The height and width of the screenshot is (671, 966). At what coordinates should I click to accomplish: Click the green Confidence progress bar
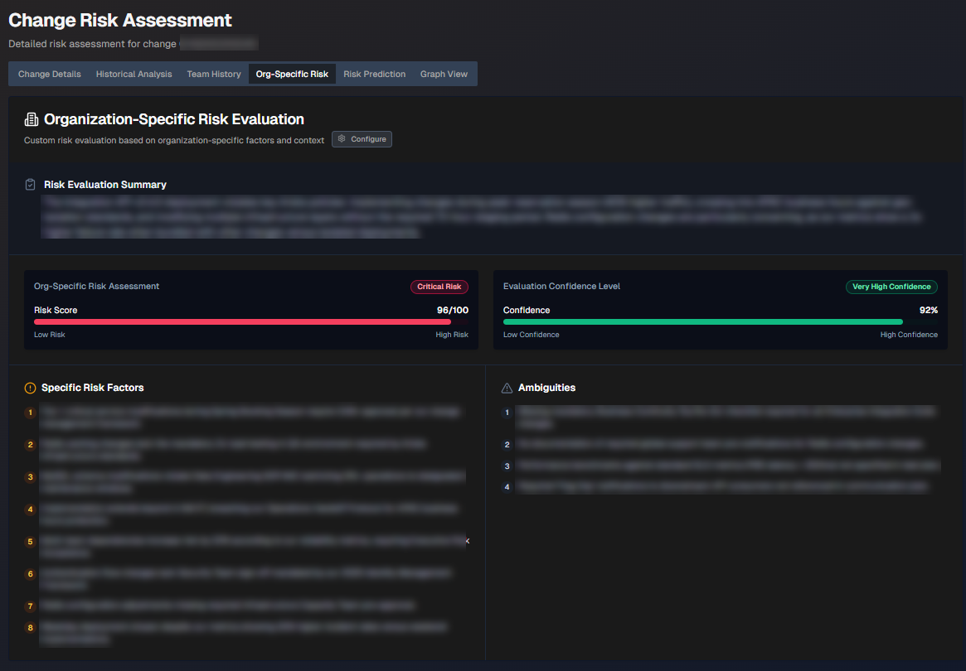(x=702, y=321)
